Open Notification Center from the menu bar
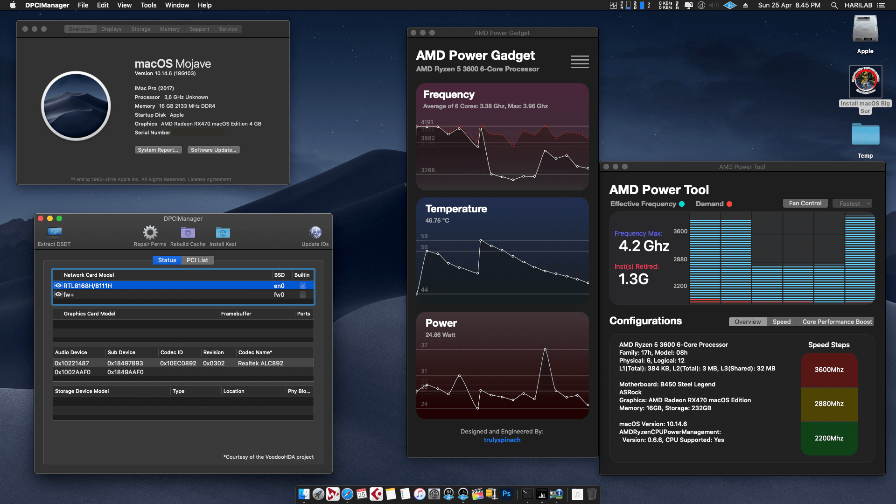 pyautogui.click(x=881, y=5)
